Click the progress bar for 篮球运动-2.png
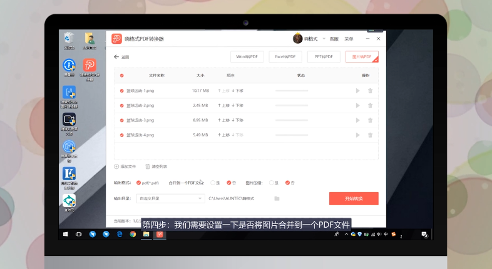The image size is (492, 269). tap(292, 105)
